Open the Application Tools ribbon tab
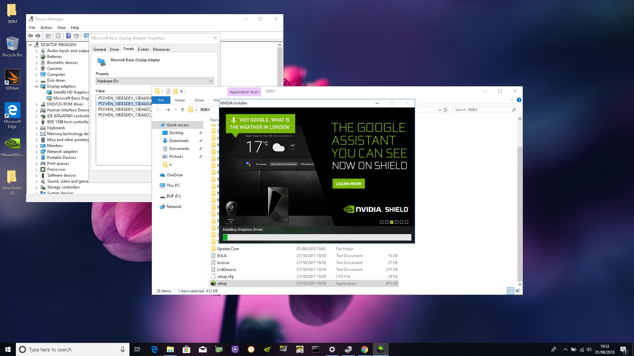 [x=244, y=92]
